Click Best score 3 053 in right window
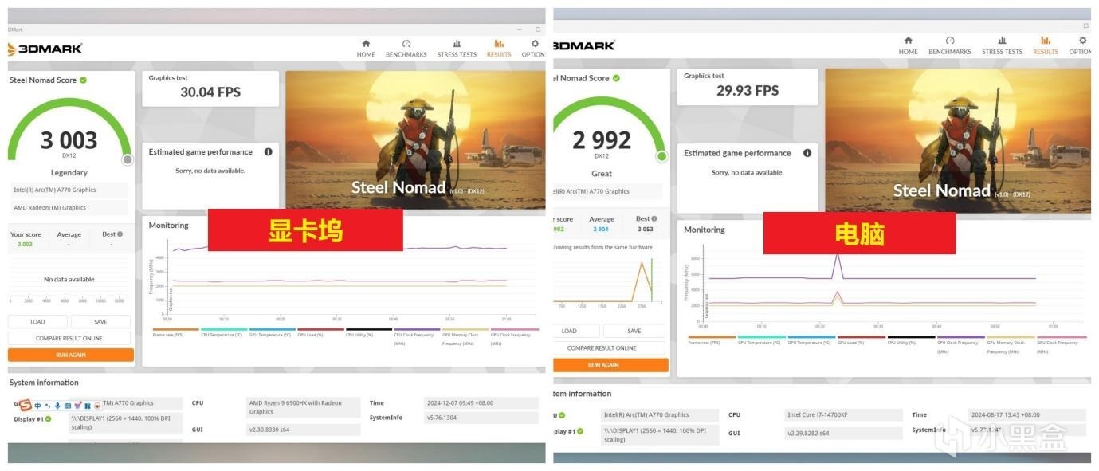 [x=646, y=229]
